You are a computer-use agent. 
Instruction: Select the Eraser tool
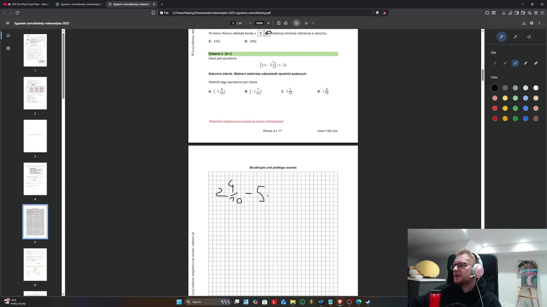(x=529, y=37)
